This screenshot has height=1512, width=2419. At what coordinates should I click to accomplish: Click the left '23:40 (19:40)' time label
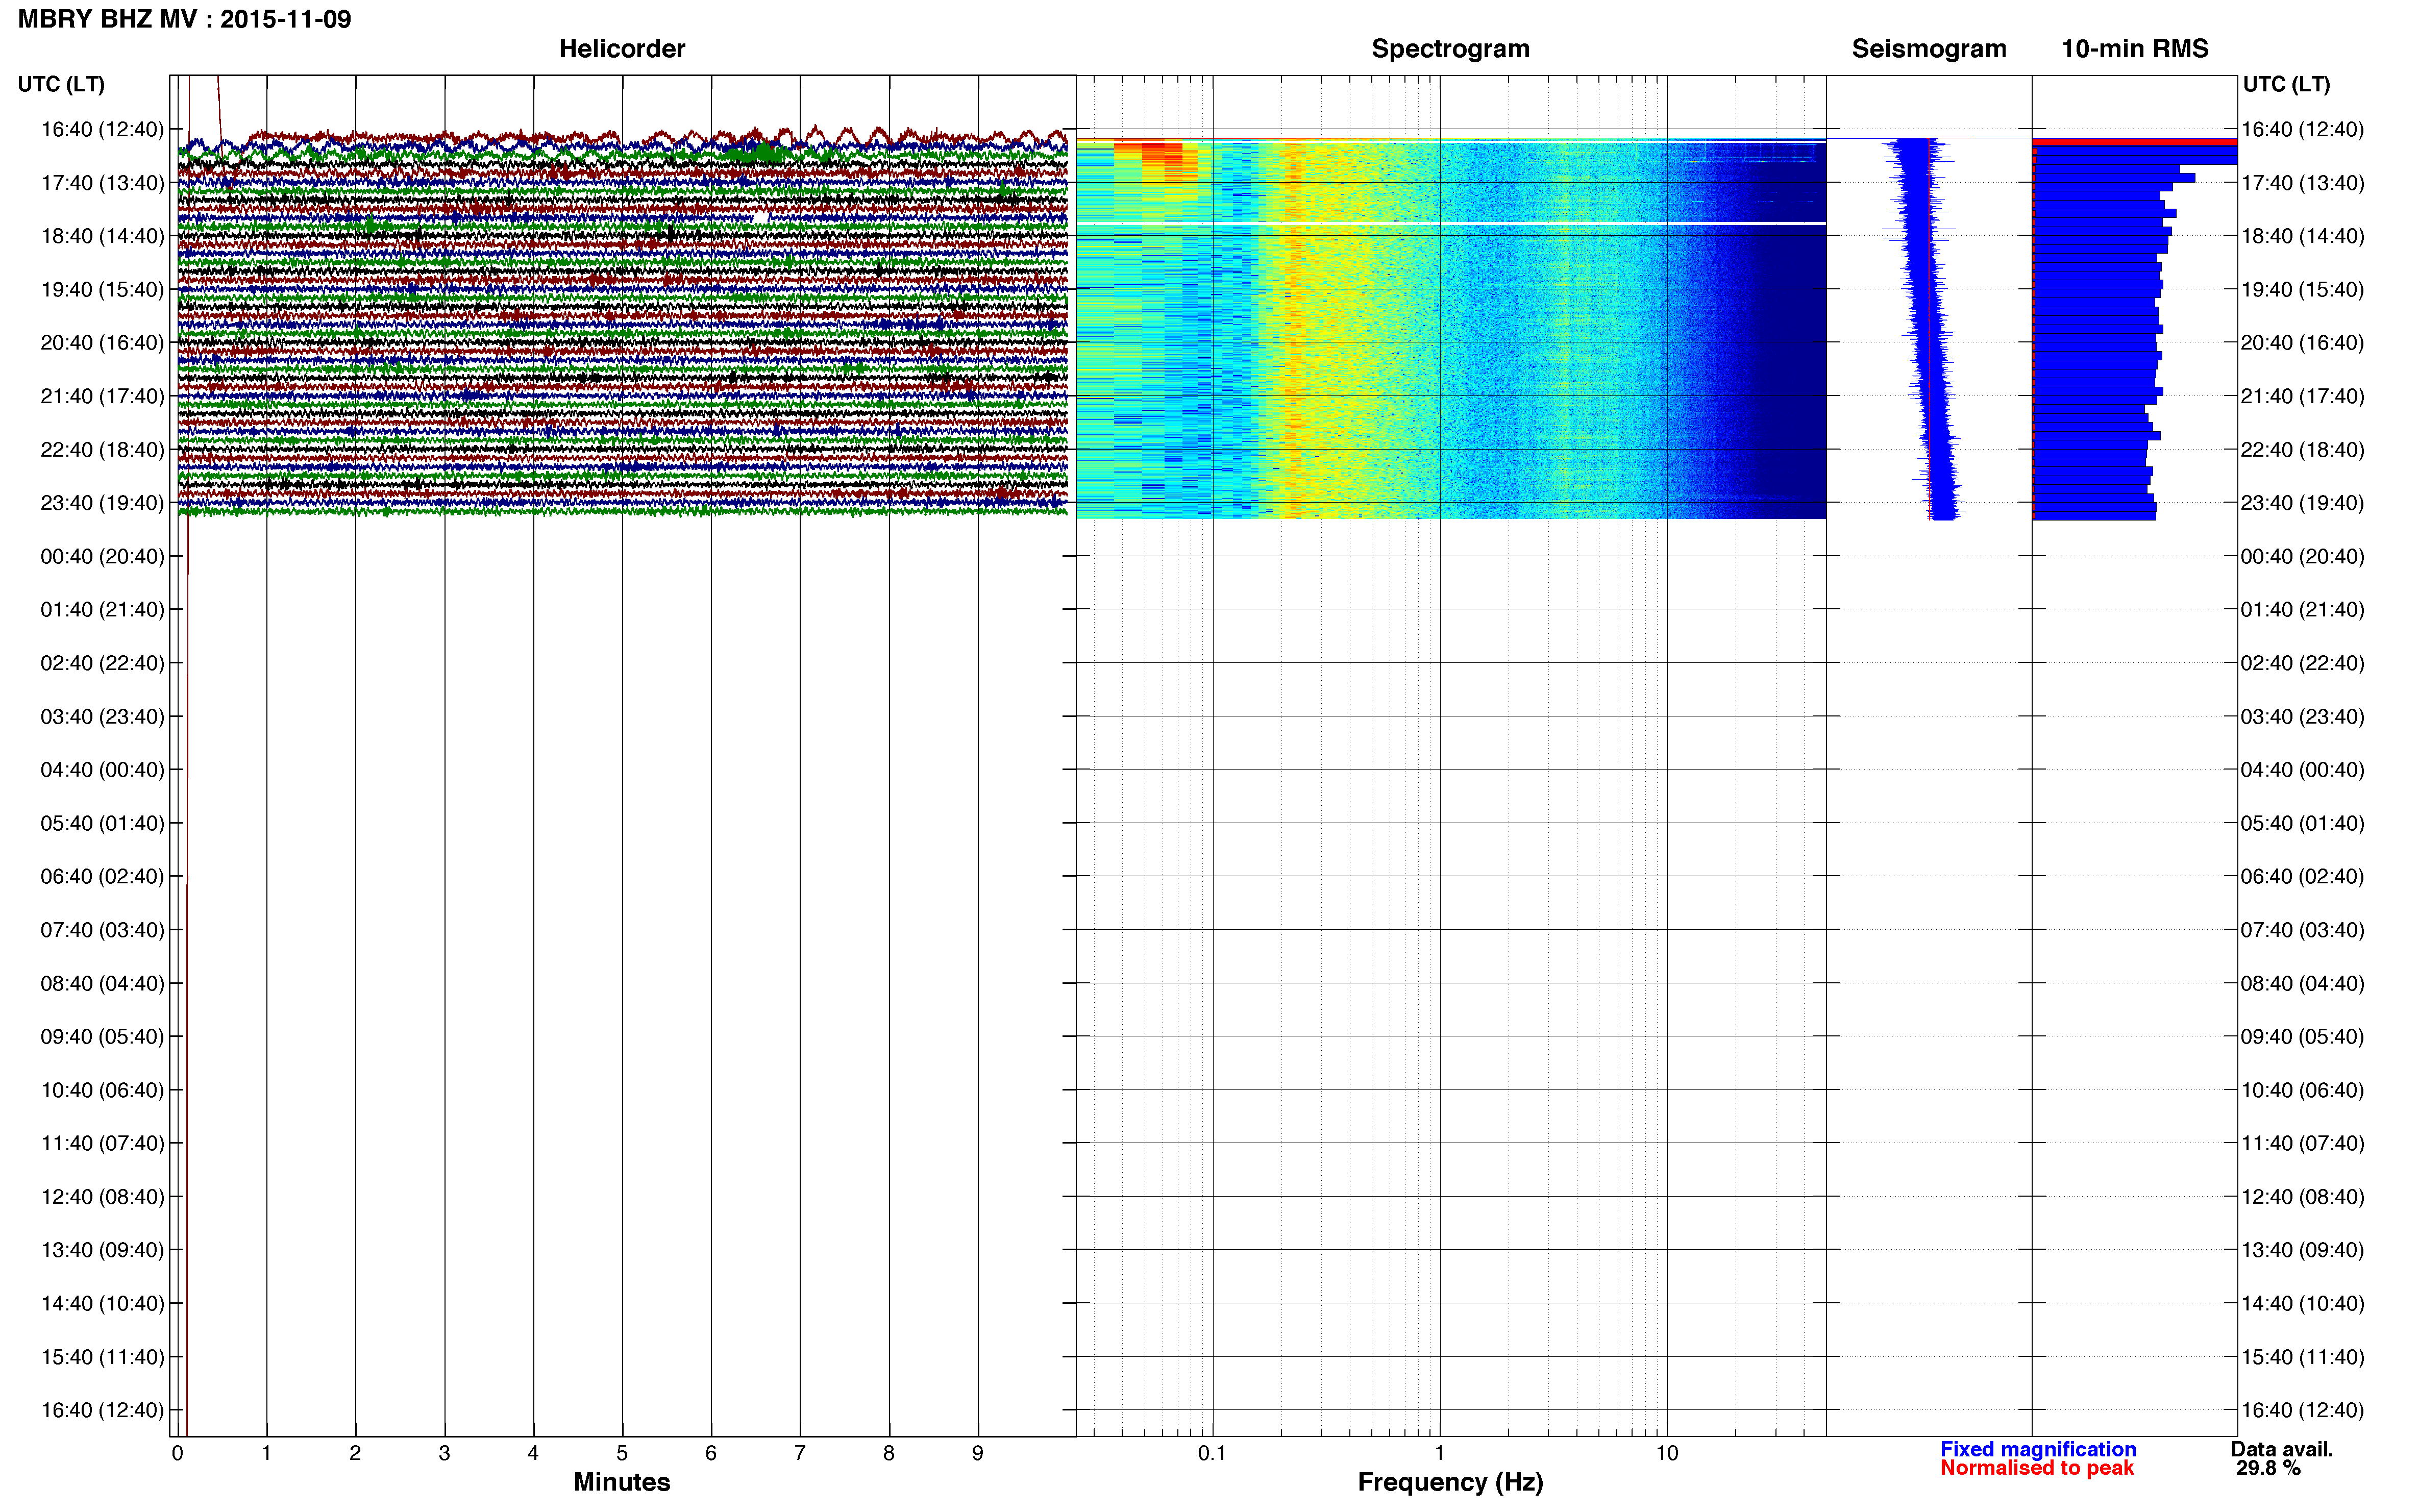[x=102, y=503]
